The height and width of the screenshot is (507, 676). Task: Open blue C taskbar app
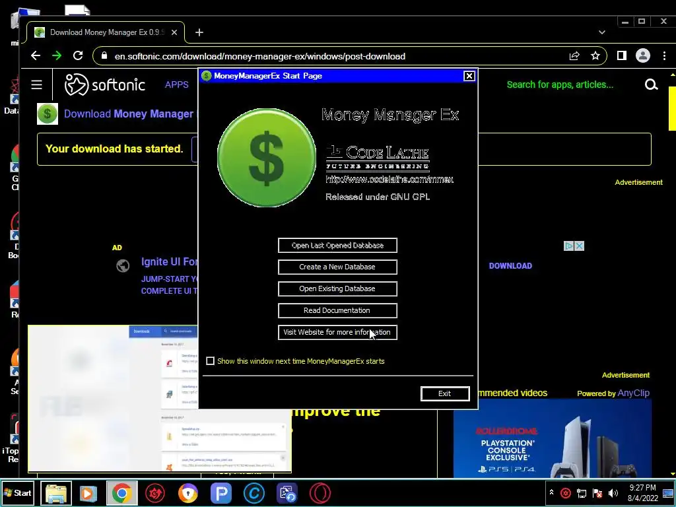[254, 493]
